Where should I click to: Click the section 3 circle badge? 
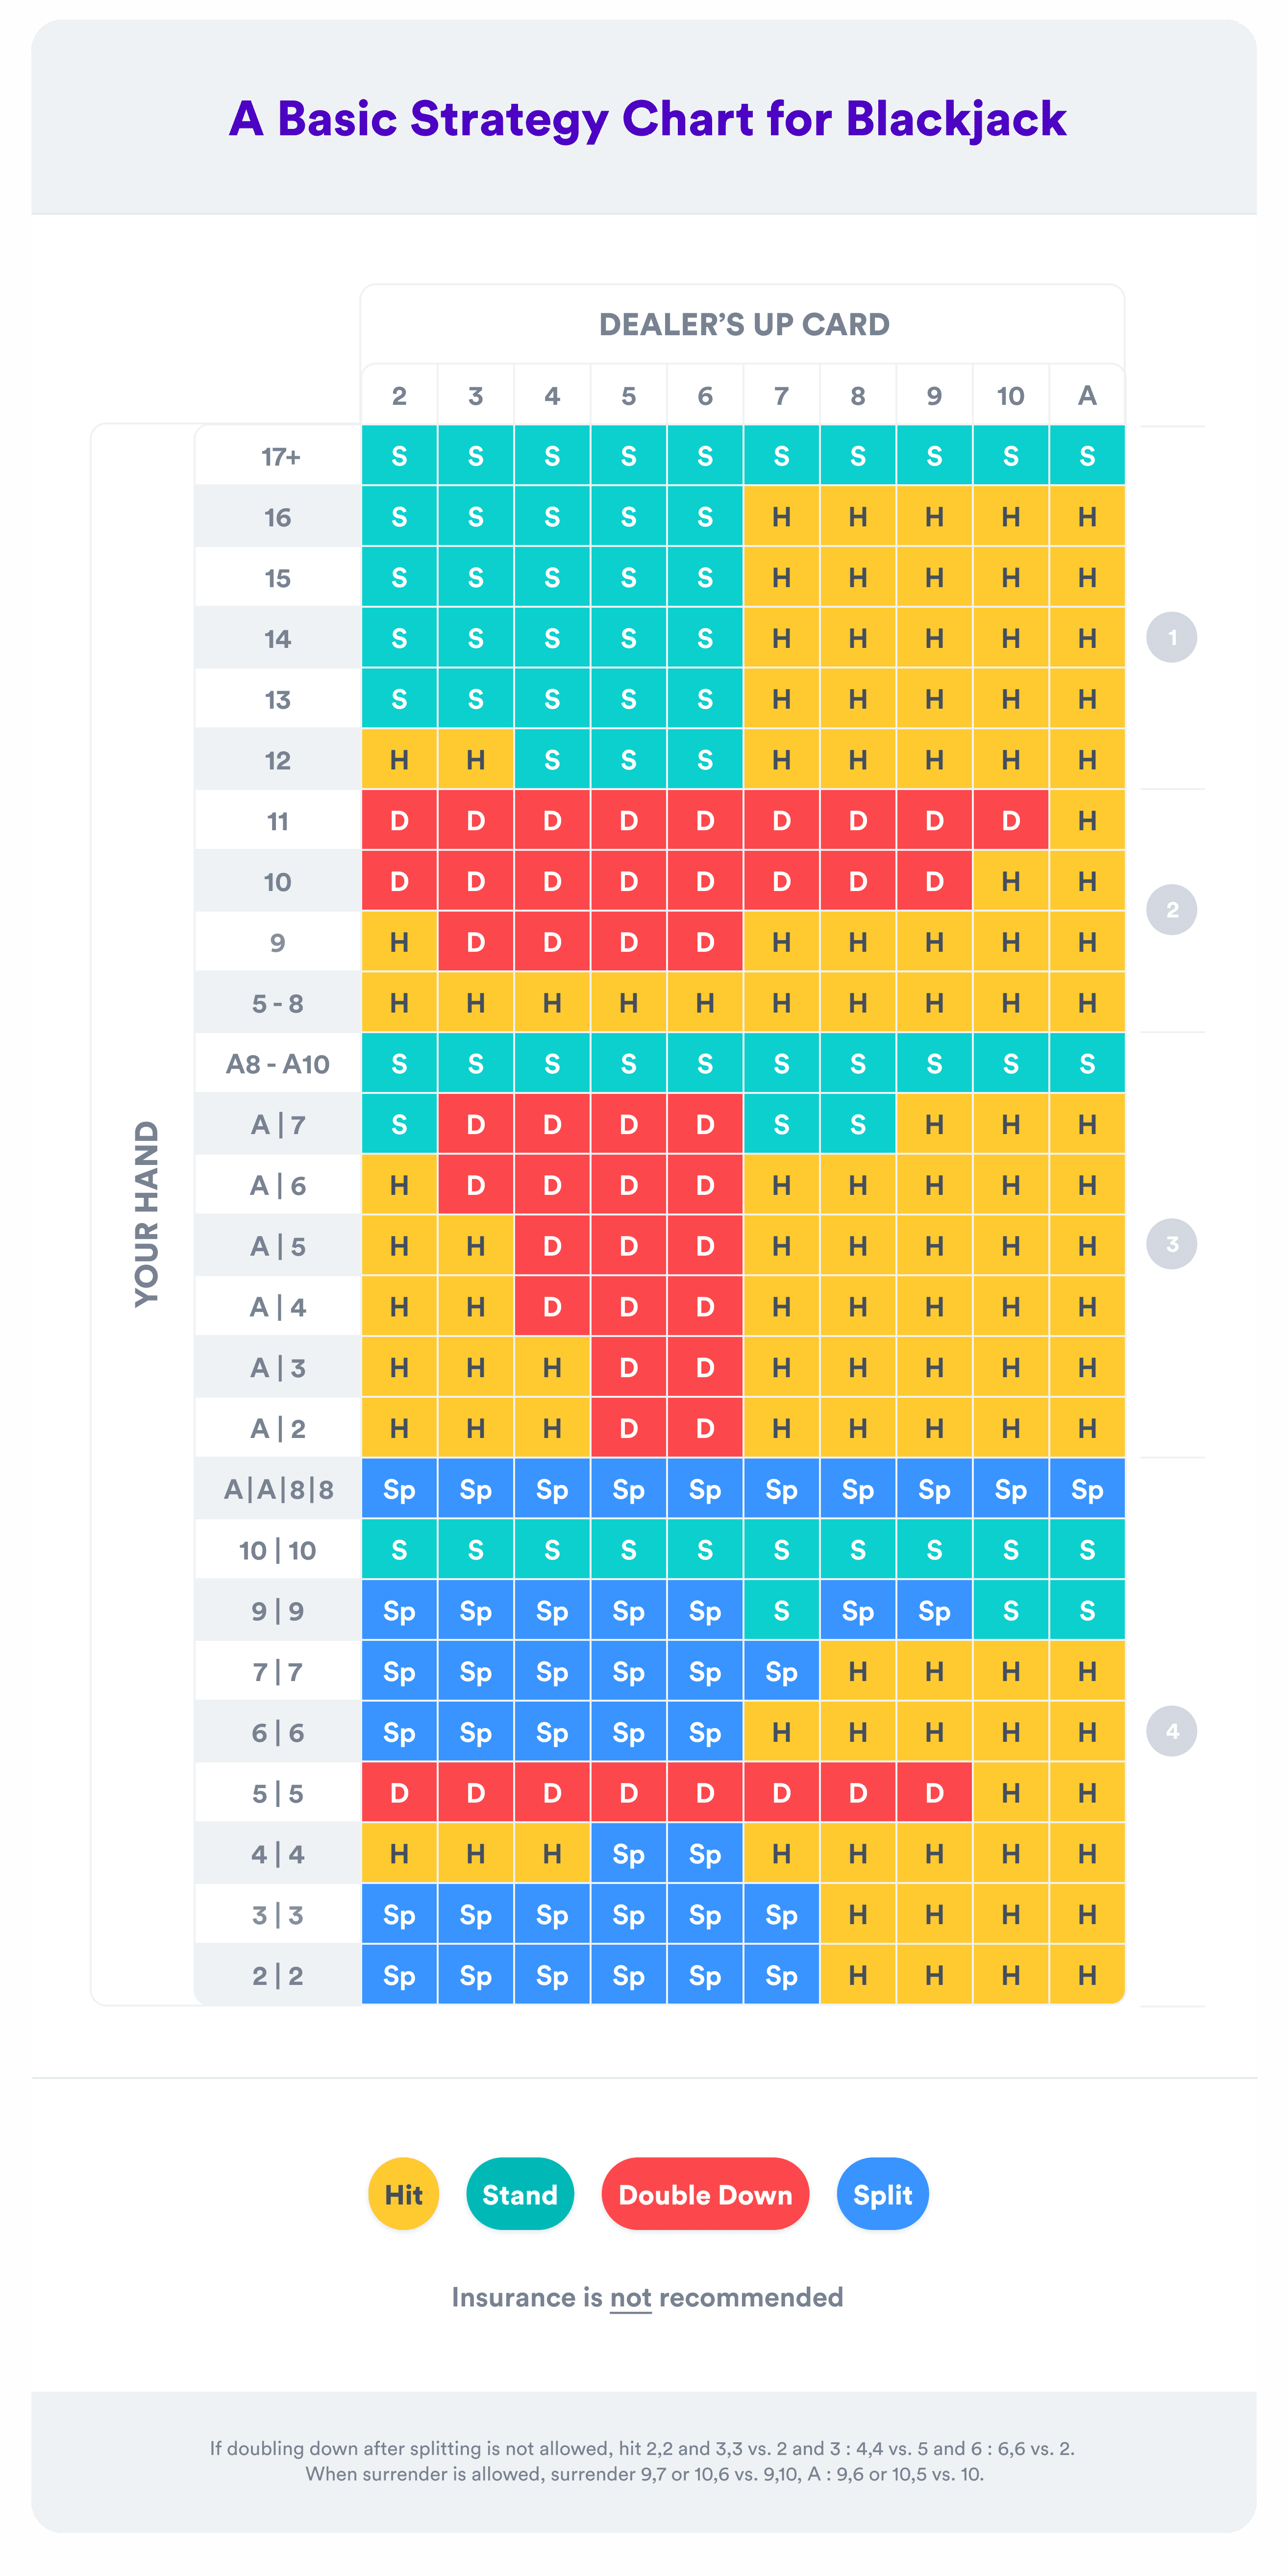[1172, 1244]
